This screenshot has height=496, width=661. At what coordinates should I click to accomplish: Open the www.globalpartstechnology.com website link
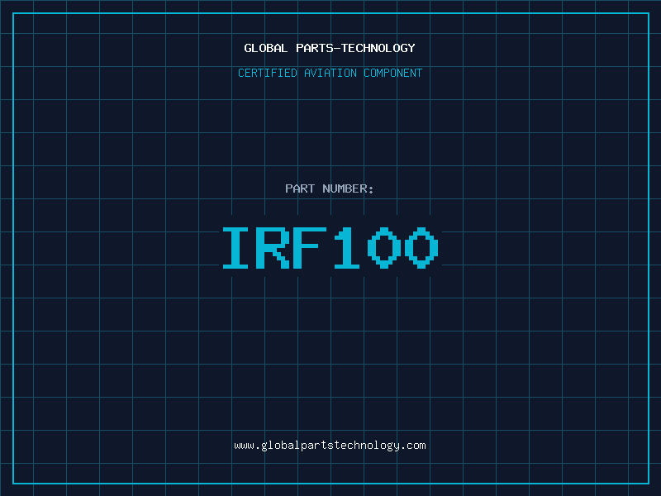[330, 446]
